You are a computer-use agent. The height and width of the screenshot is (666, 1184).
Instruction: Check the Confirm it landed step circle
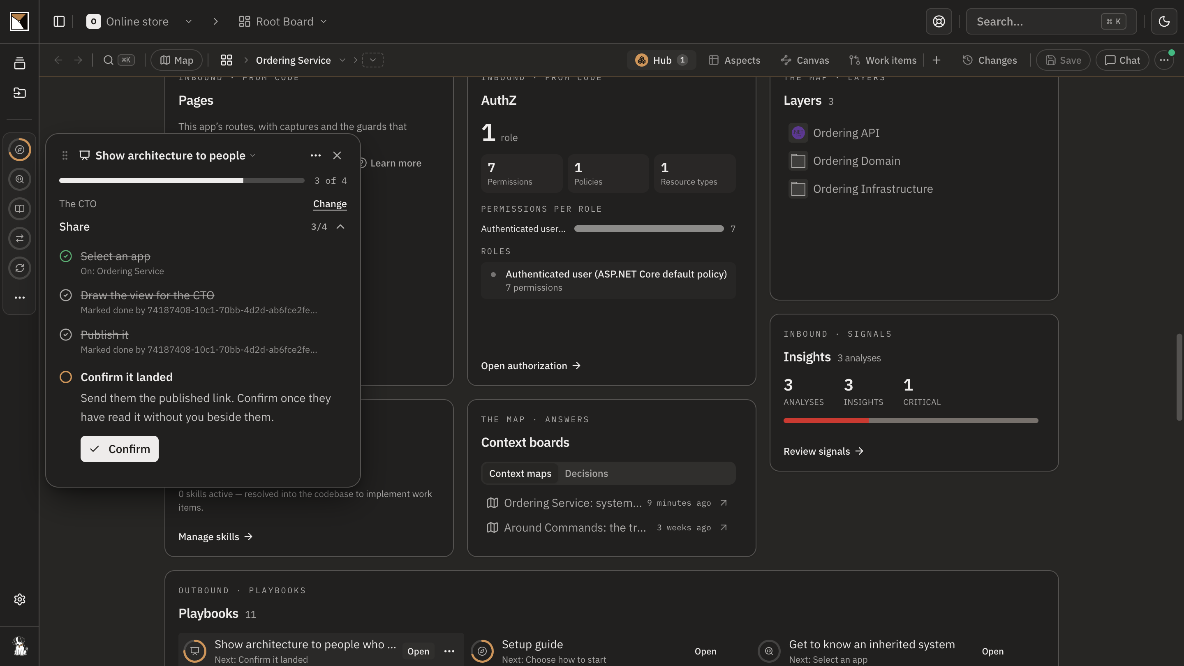point(66,377)
